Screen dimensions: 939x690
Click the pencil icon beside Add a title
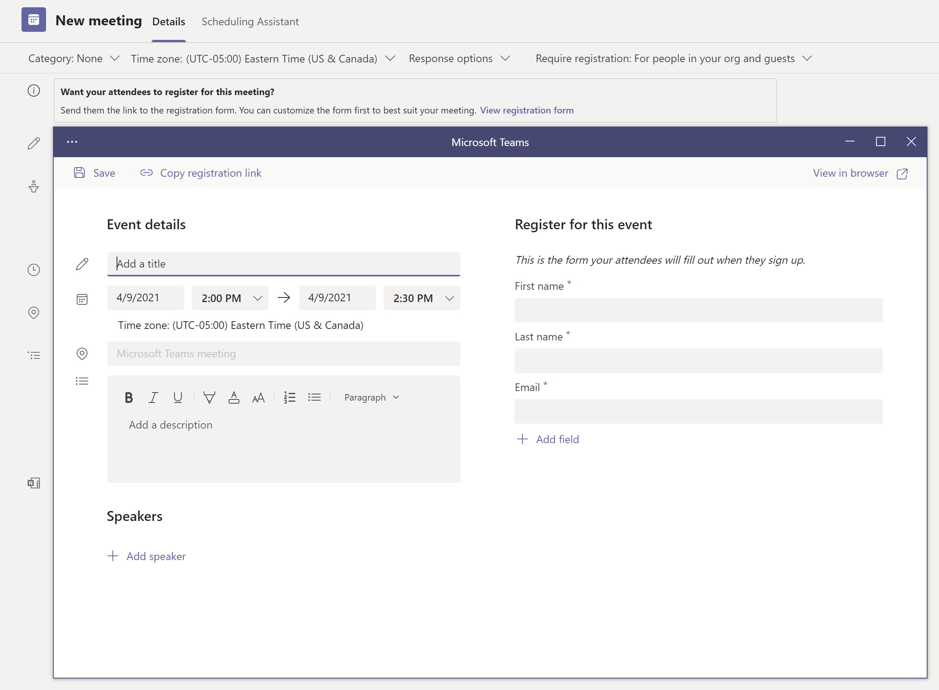click(x=82, y=264)
